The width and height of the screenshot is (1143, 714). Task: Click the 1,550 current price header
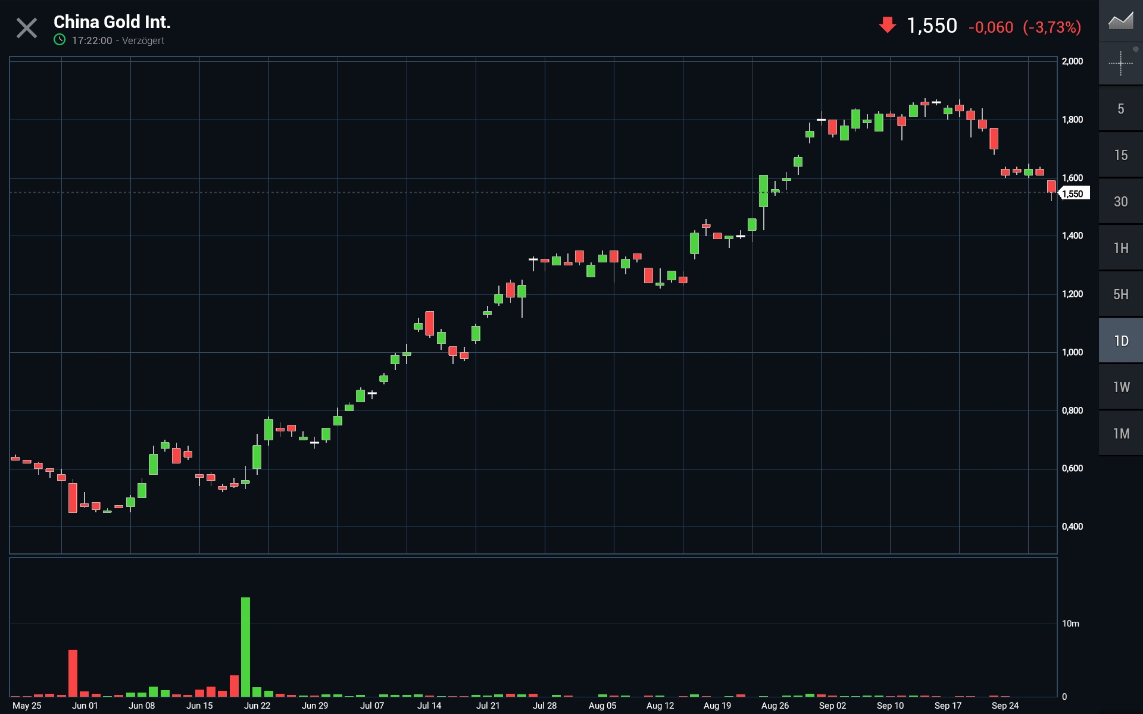tap(932, 26)
